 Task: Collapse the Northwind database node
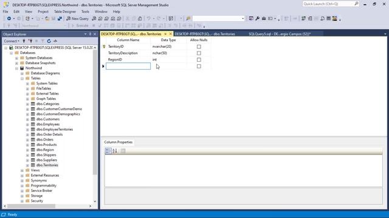tap(16, 68)
